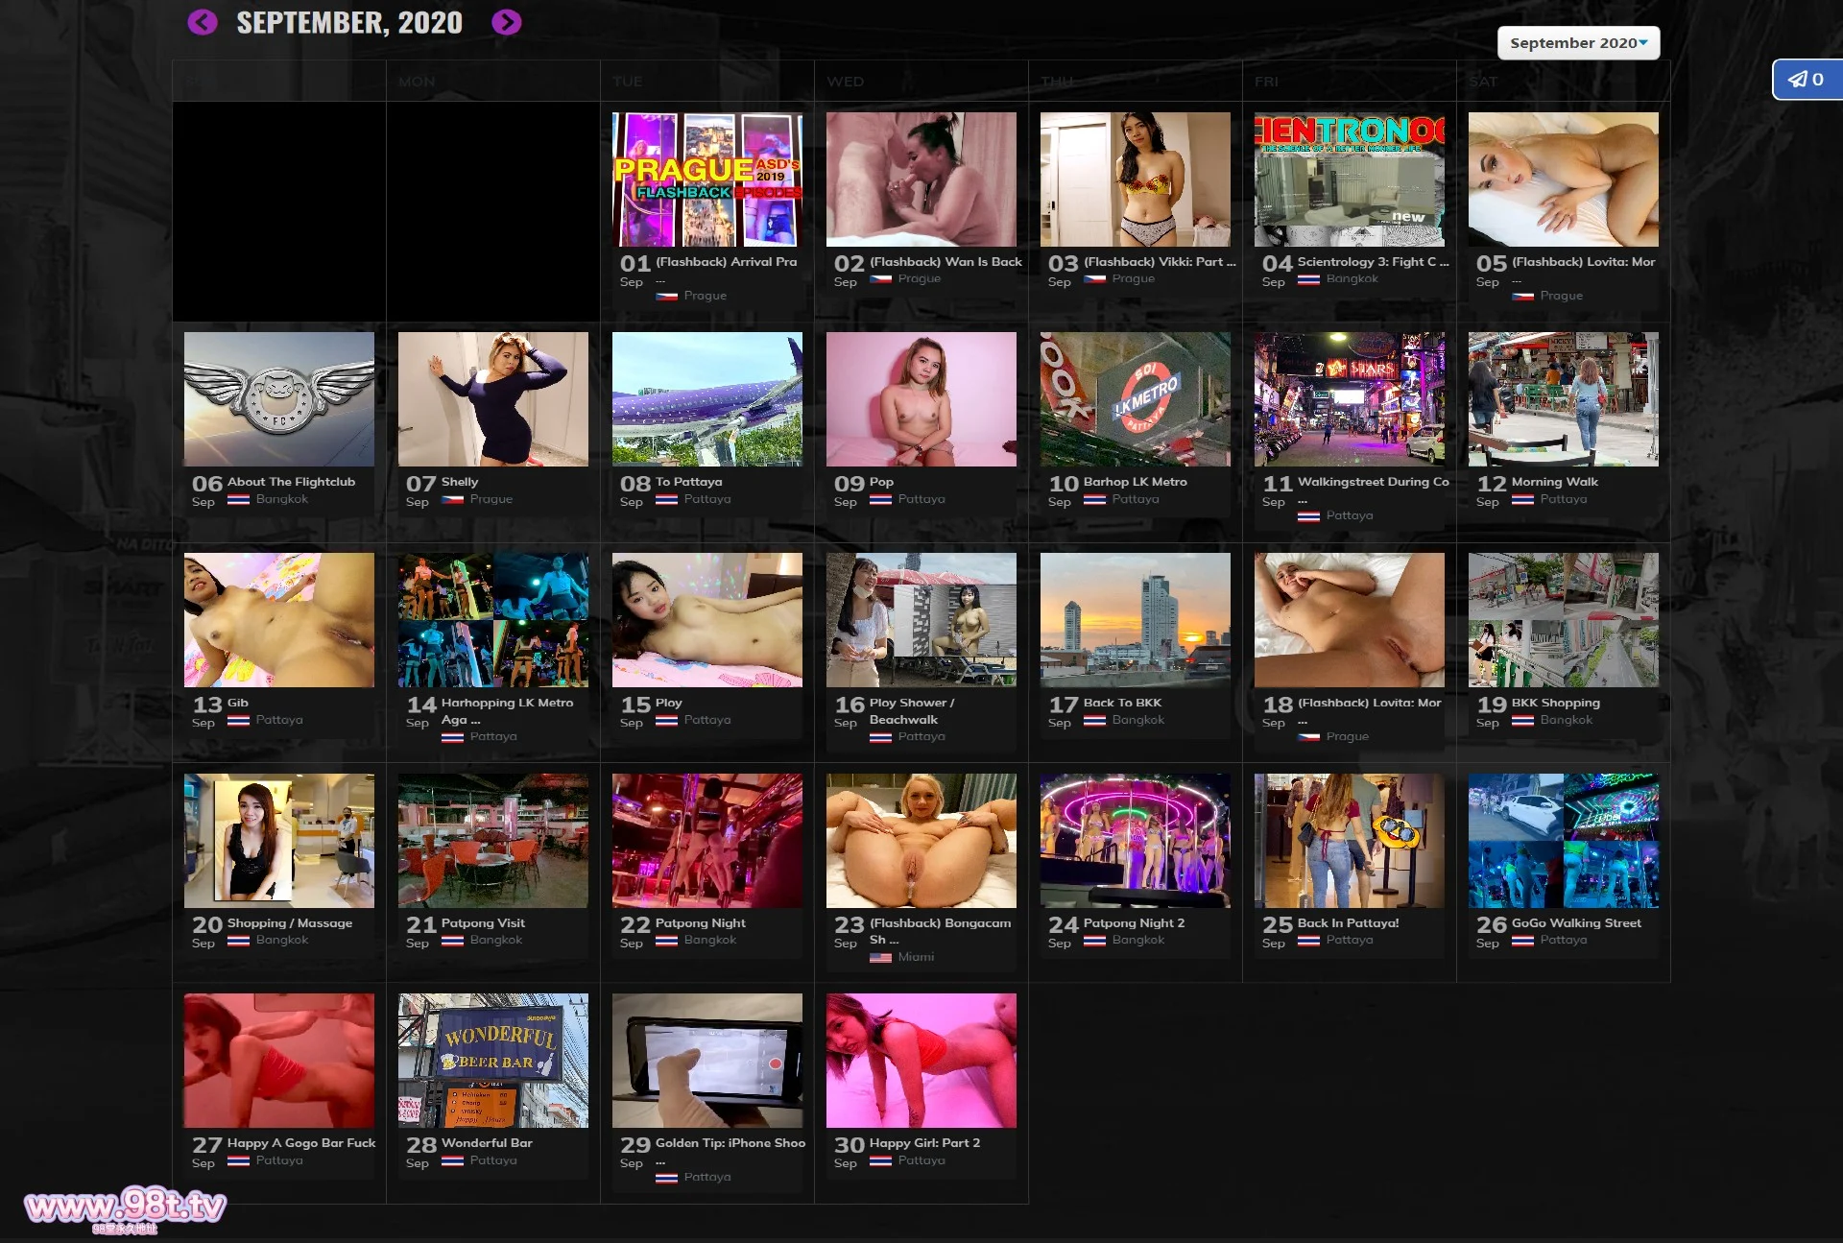This screenshot has height=1243, width=1843.
Task: Click Thai flag under To Pattaya entry
Action: pos(666,499)
